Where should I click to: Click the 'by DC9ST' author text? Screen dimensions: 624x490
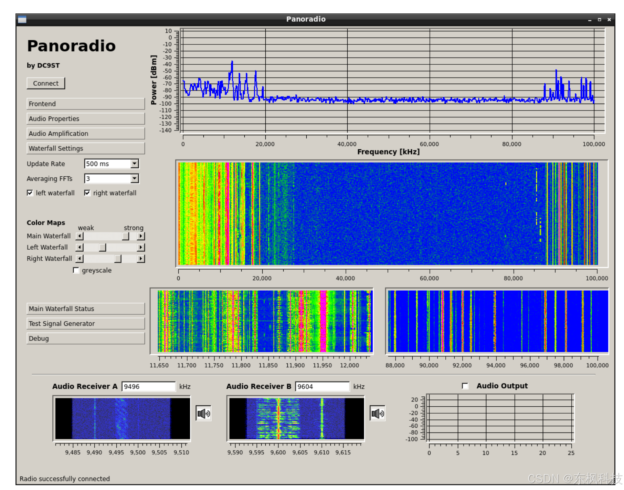(43, 65)
